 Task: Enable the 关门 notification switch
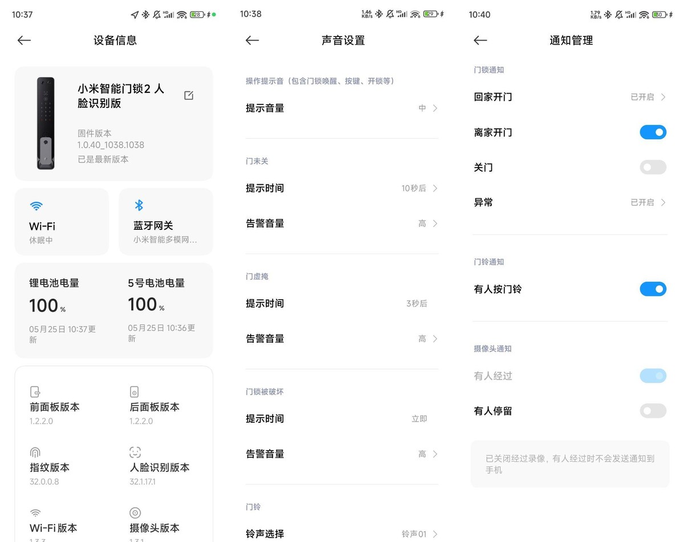pyautogui.click(x=653, y=167)
